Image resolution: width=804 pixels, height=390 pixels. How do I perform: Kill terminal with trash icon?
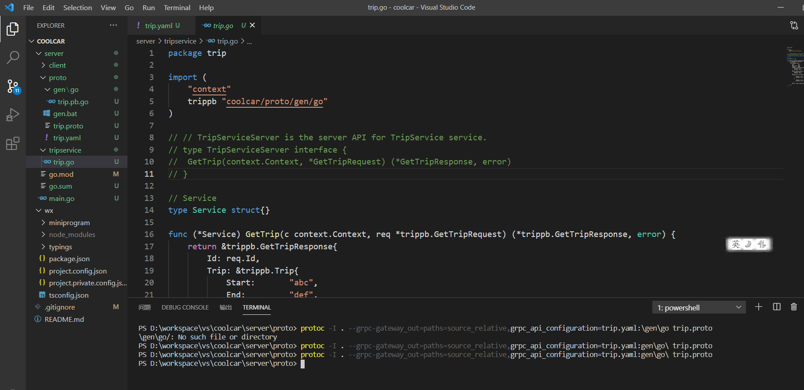794,307
